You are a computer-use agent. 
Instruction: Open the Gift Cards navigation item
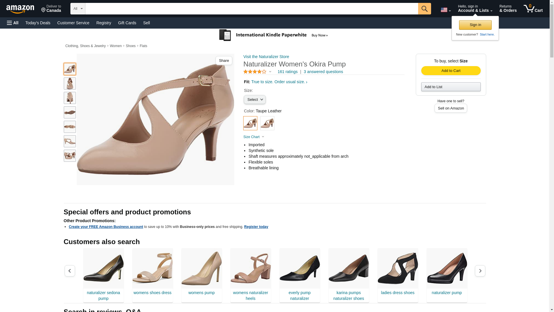coord(127,23)
